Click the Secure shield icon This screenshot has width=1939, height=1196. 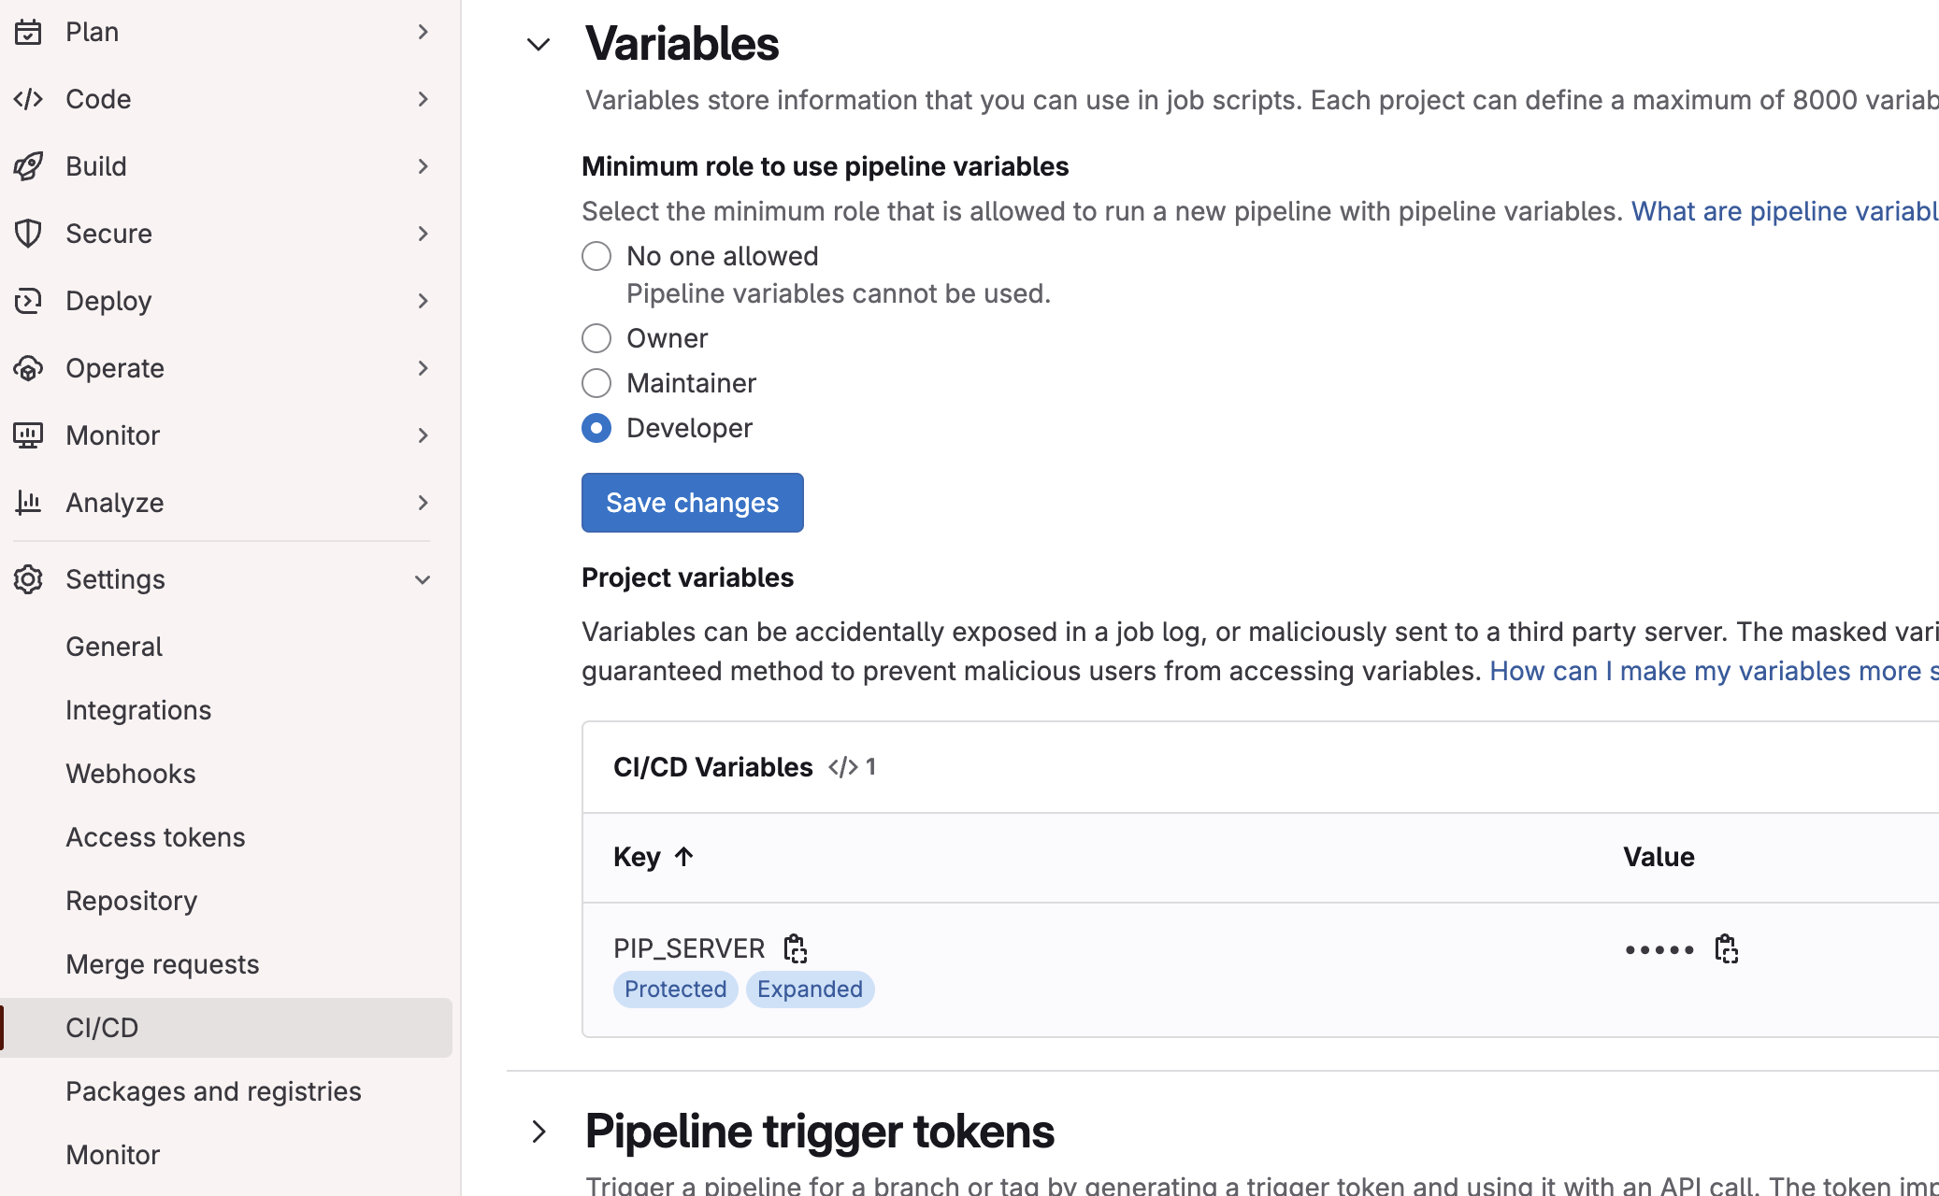coord(28,234)
